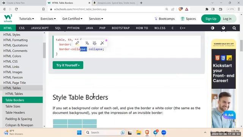The height and width of the screenshot is (137, 243).
Task: Toggle the browser sidebar panel icon
Action: coord(213,9)
